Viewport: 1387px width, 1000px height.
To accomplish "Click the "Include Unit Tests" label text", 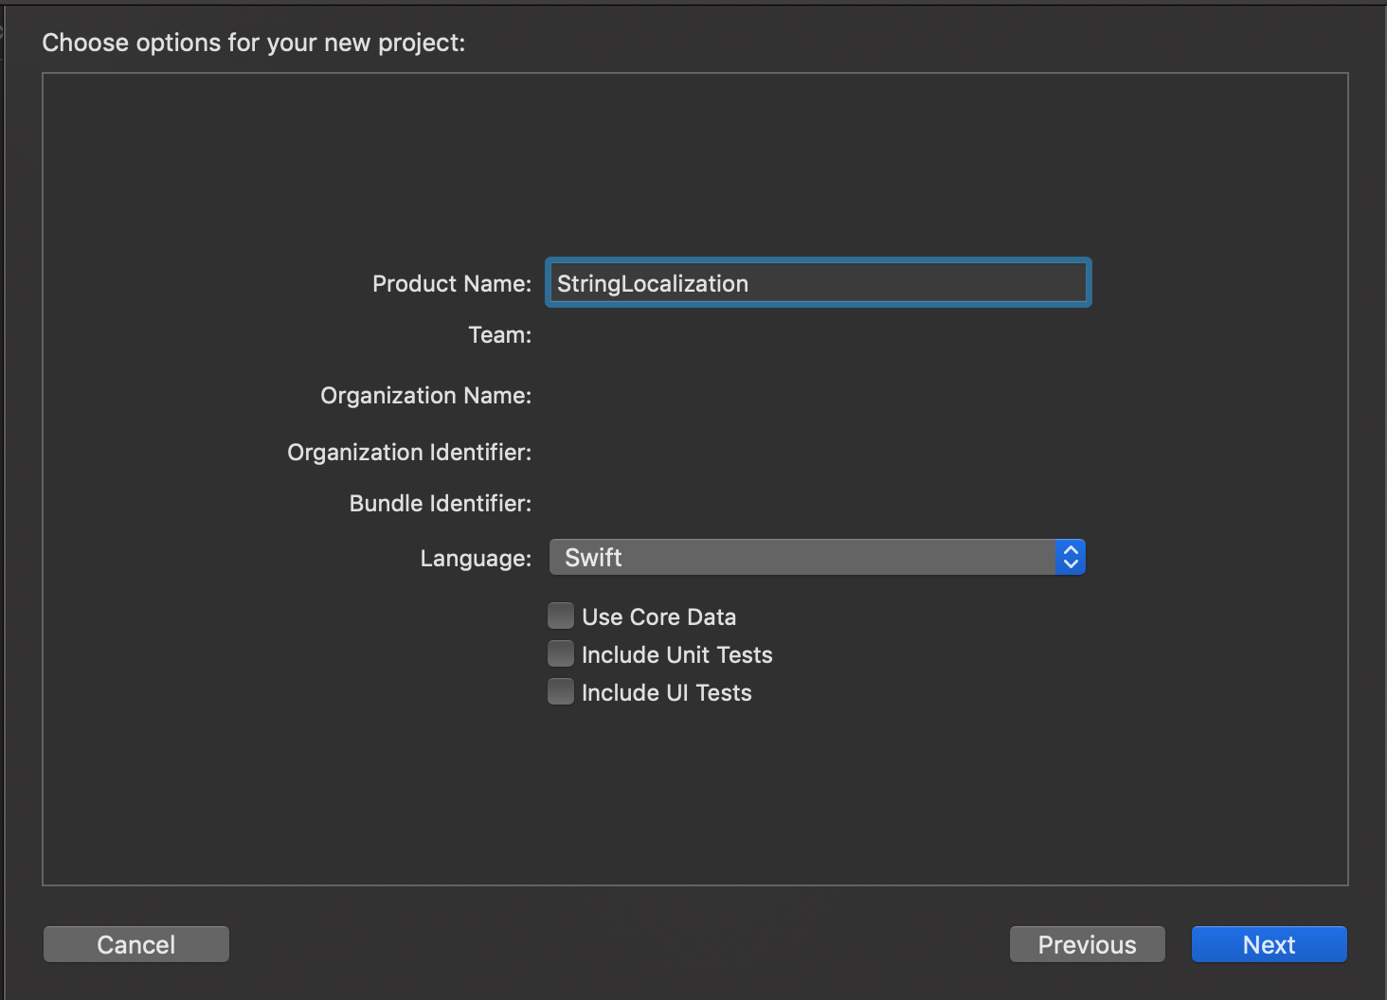I will tap(676, 655).
